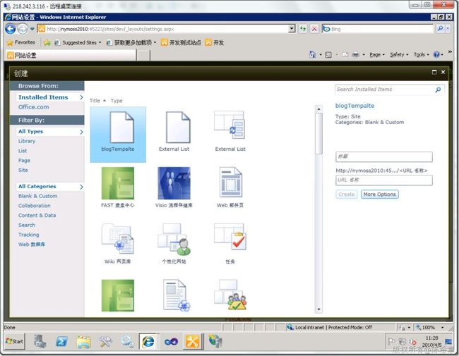Screen dimensions: 459x356
Task: Click the Bing search box
Action: (378, 29)
